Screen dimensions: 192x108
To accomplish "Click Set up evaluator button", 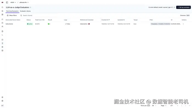I will click(x=183, y=7).
